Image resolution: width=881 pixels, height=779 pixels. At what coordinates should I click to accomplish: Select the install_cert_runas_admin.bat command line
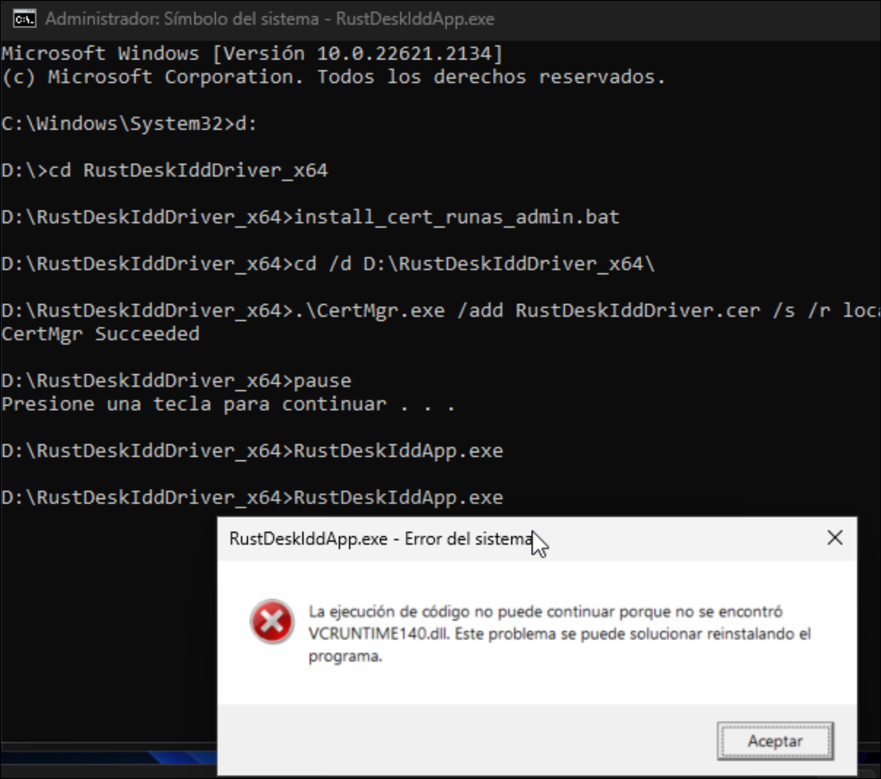point(308,217)
